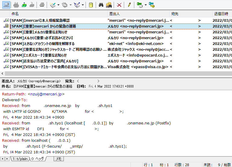The image size is (232, 167).
Task: Click the tab strip right scroll arrow
Action: click(x=7, y=159)
